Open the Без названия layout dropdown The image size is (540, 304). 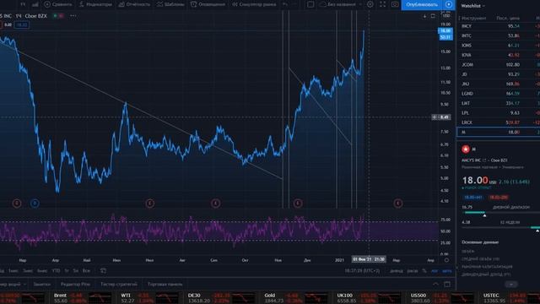[x=340, y=4]
